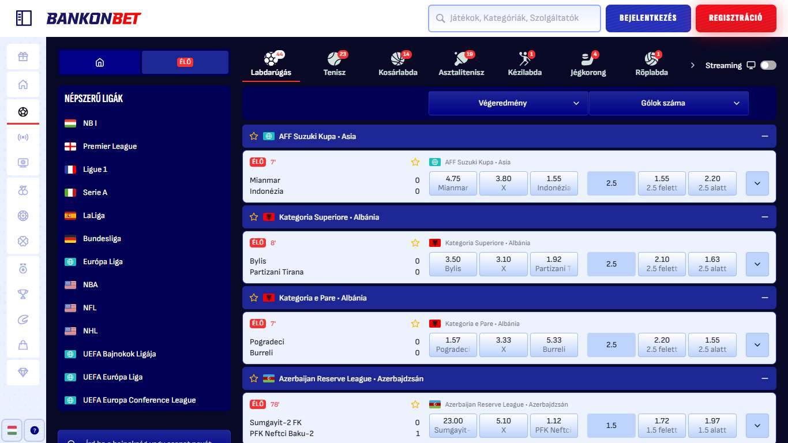The width and height of the screenshot is (788, 443).
Task: Select the Kézilabda sport tab
Action: [x=525, y=64]
